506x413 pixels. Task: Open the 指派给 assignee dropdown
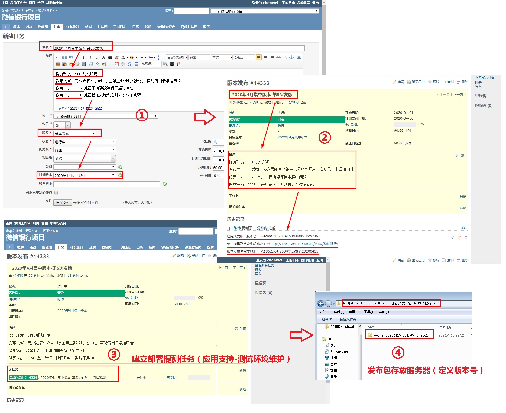pos(85,159)
